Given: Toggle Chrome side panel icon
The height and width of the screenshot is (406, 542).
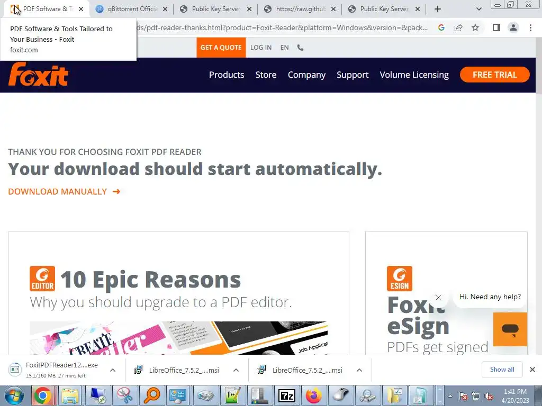Looking at the screenshot, I should click(x=496, y=27).
